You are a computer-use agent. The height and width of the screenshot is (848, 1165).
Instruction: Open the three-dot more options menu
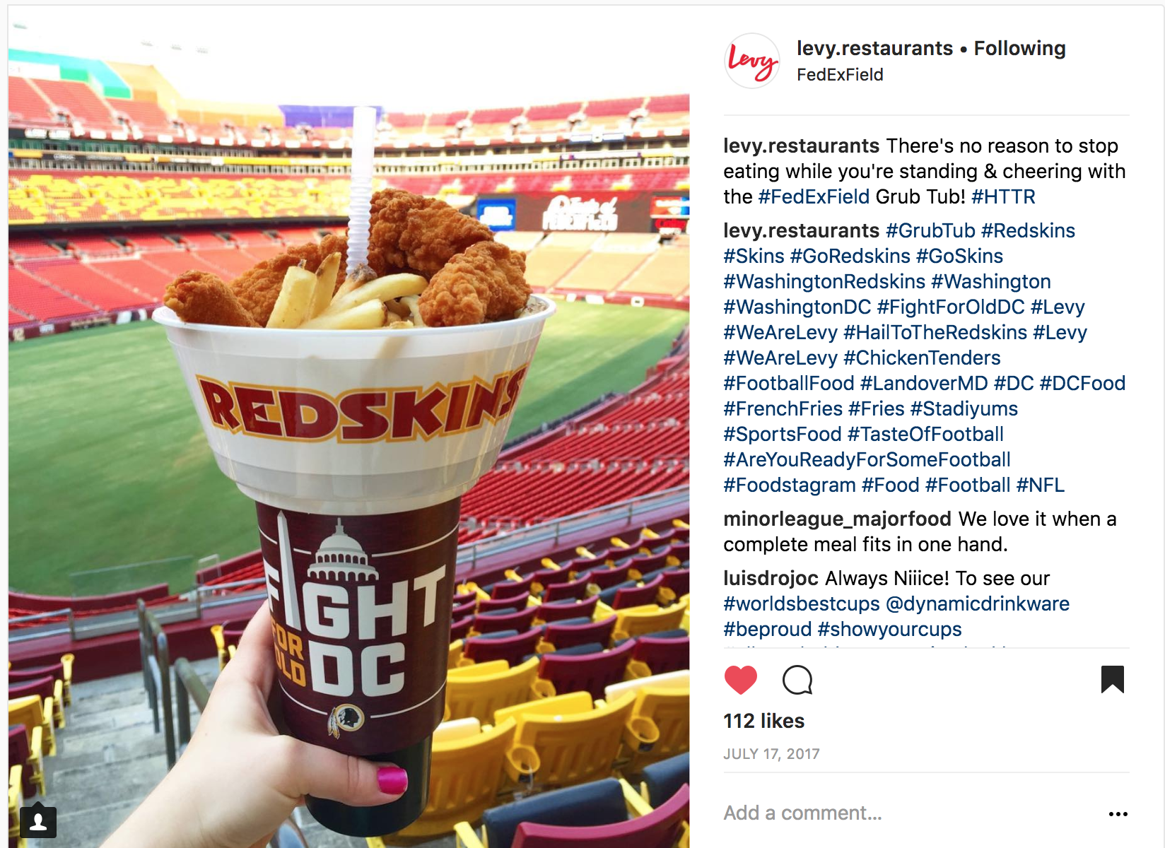click(1118, 814)
